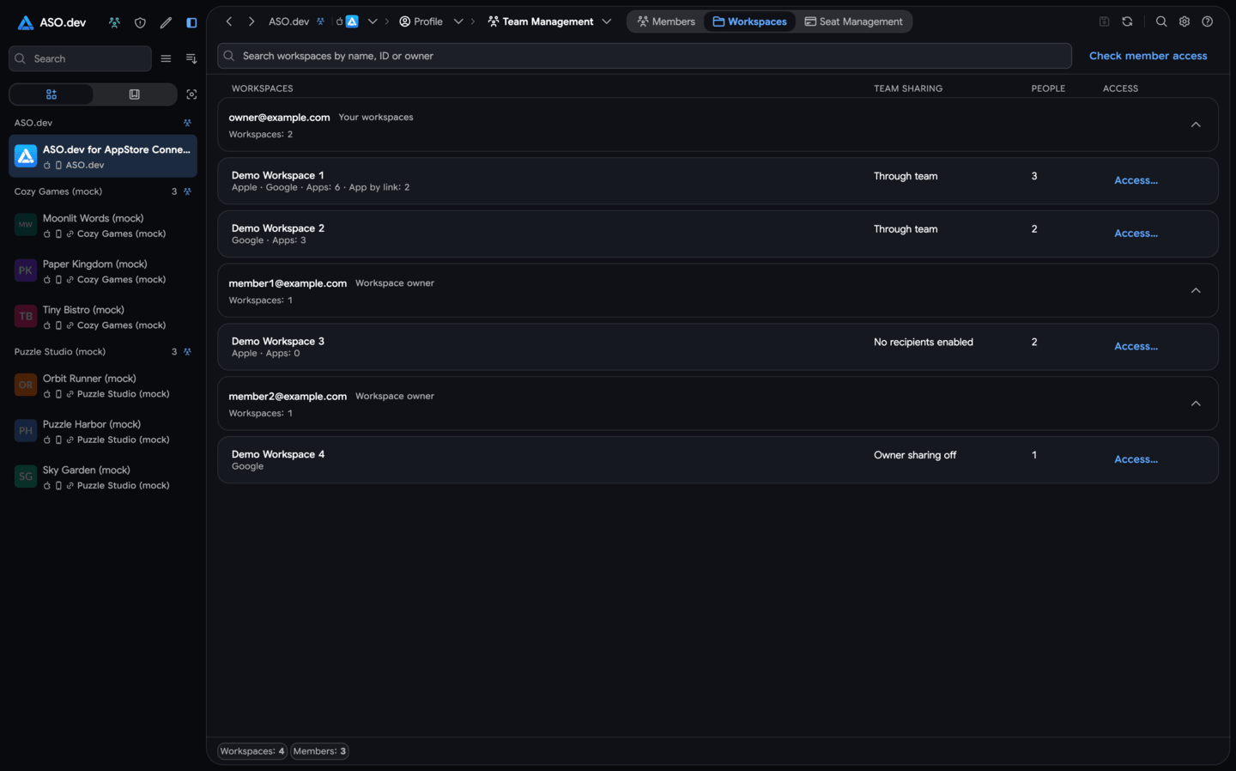1236x771 pixels.
Task: Click the Paper Kingdom (mock) app icon
Action: point(26,270)
